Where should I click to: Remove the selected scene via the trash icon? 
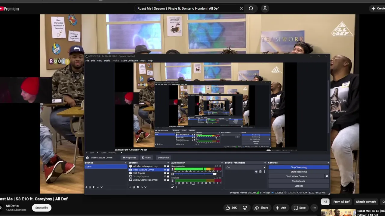point(90,187)
